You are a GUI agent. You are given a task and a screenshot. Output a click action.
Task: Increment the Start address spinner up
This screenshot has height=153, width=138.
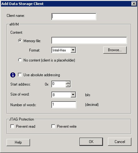point(68,83)
